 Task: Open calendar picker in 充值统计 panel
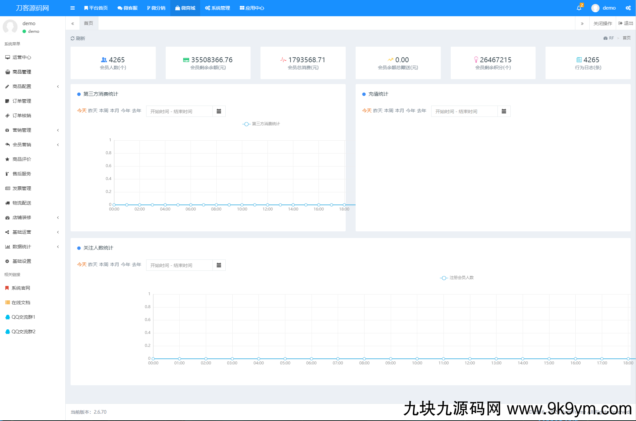pos(504,111)
